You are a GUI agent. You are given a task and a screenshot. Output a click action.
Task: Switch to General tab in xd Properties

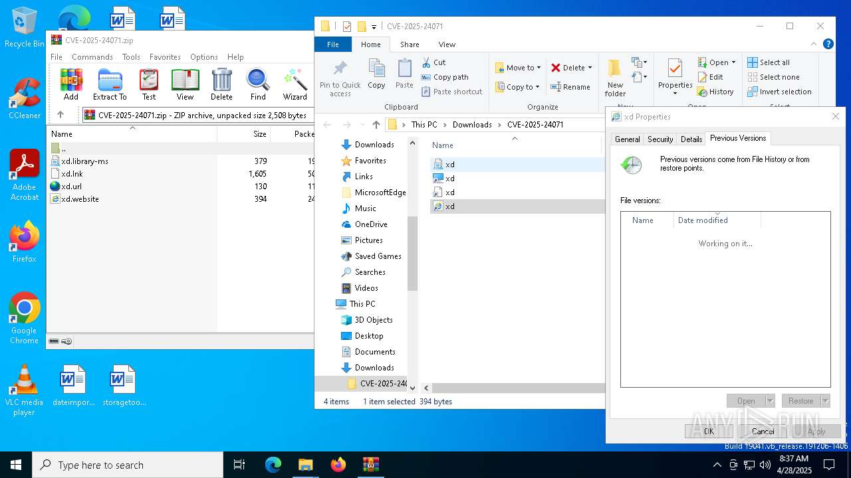point(627,139)
